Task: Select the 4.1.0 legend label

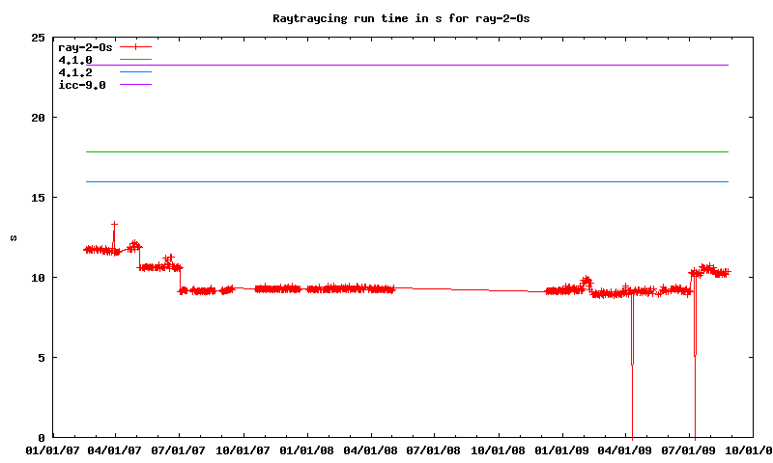Action: click(x=75, y=60)
